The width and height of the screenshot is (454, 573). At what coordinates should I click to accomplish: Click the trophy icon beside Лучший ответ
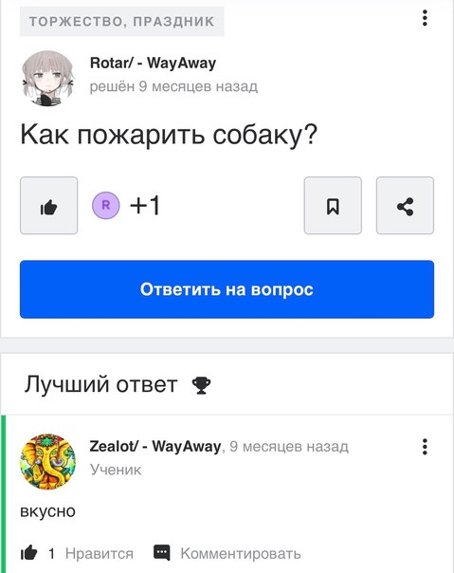(x=201, y=385)
